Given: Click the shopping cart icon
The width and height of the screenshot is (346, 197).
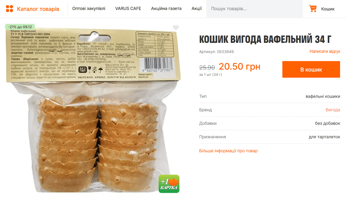Looking at the screenshot, I should click(x=313, y=9).
